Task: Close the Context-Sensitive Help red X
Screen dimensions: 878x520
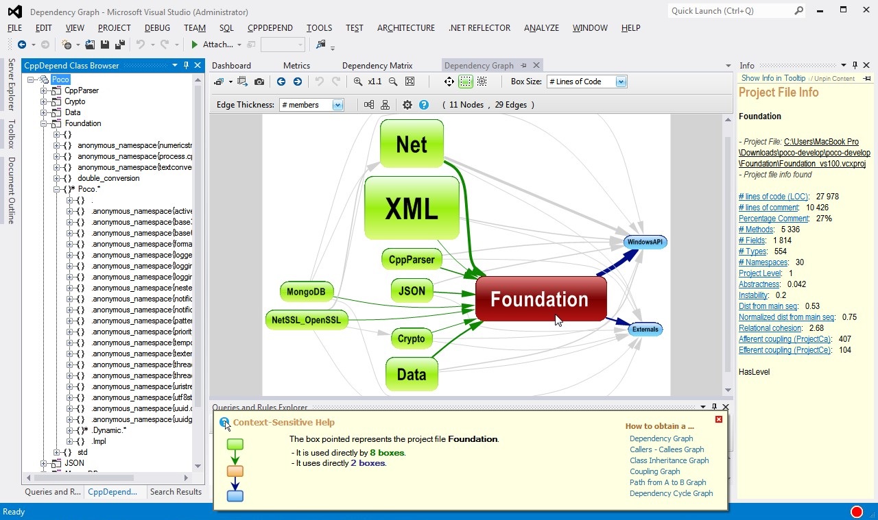Action: point(719,419)
